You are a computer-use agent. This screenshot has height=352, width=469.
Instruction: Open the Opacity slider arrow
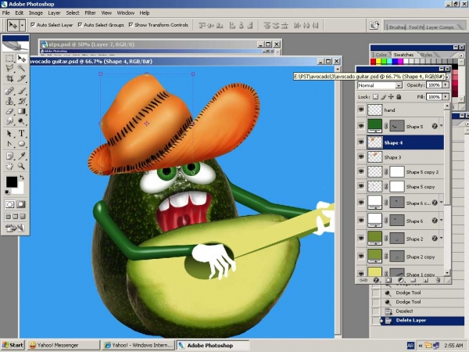point(446,85)
